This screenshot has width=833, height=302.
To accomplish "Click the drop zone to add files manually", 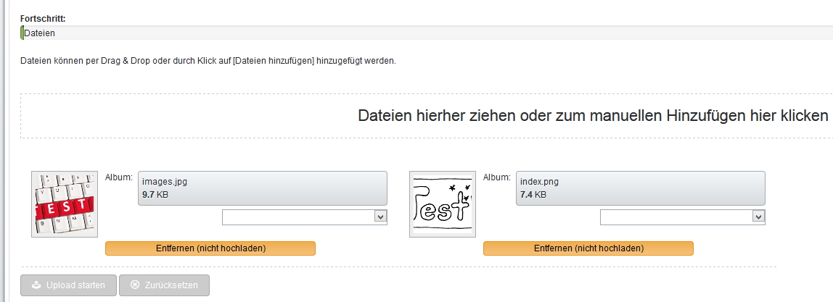I will click(593, 115).
